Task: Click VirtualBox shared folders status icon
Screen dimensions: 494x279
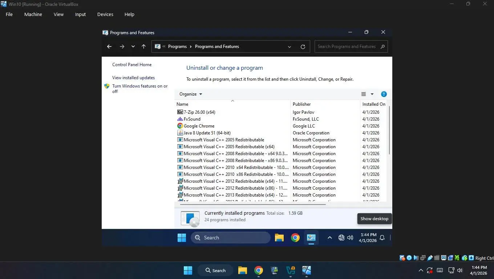Action: pos(437,258)
